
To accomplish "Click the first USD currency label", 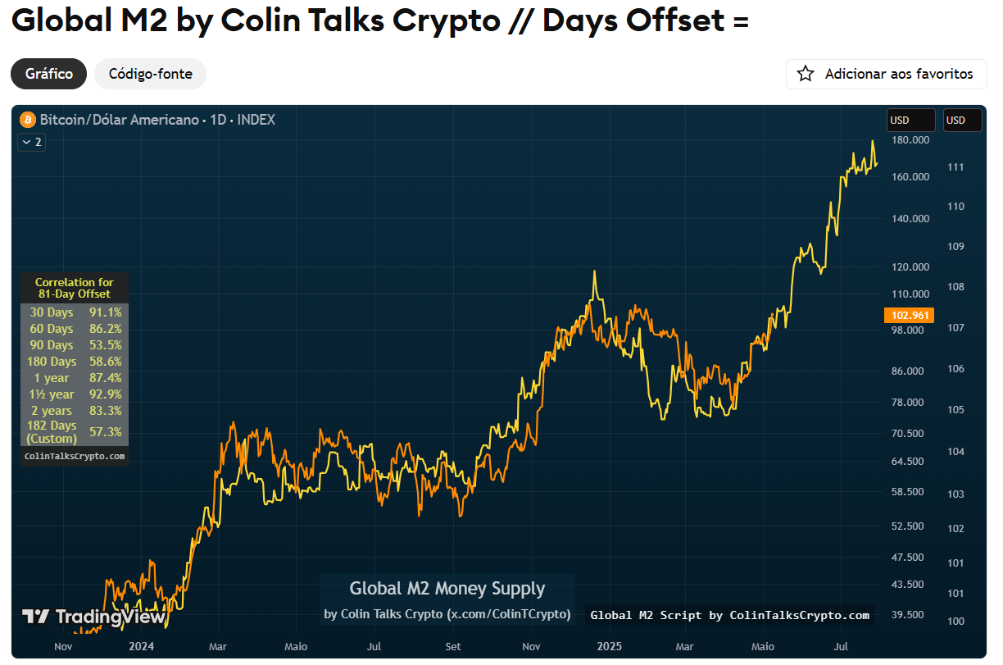I will pyautogui.click(x=910, y=120).
